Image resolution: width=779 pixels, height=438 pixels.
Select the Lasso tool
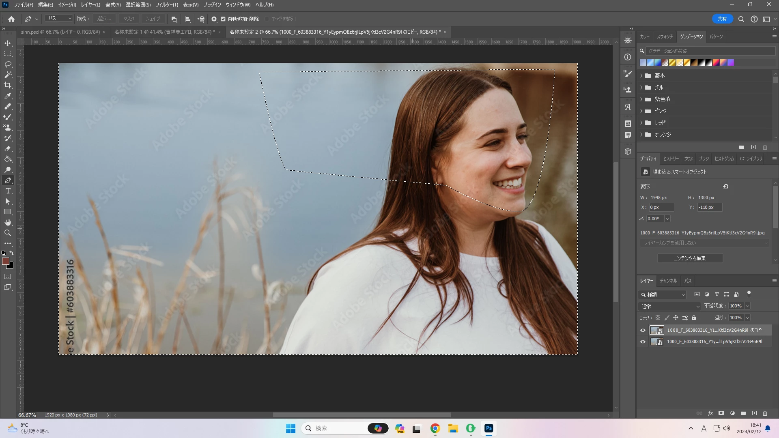(8, 64)
